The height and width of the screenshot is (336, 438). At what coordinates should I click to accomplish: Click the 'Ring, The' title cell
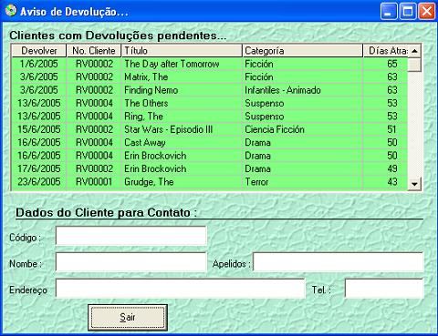143,117
